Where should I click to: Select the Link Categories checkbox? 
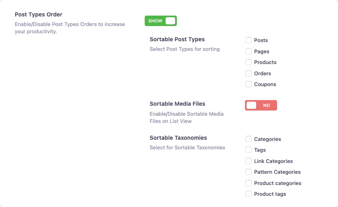(249, 161)
